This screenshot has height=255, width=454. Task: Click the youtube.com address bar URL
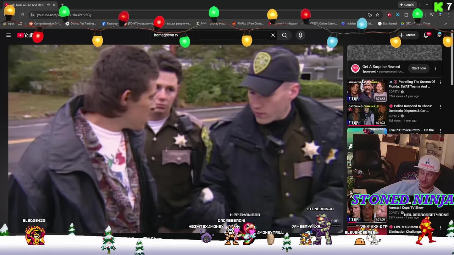[x=64, y=15]
